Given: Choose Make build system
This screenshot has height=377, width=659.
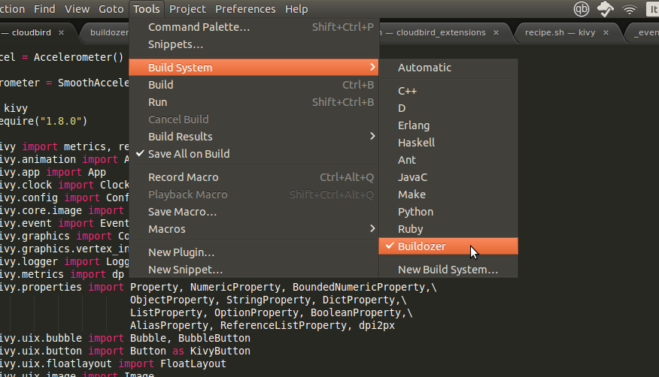Looking at the screenshot, I should [x=448, y=195].
